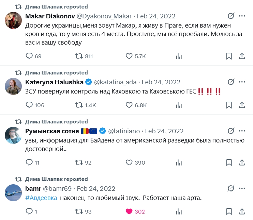Open more options on Makar Diakonov's tweet

point(242,16)
